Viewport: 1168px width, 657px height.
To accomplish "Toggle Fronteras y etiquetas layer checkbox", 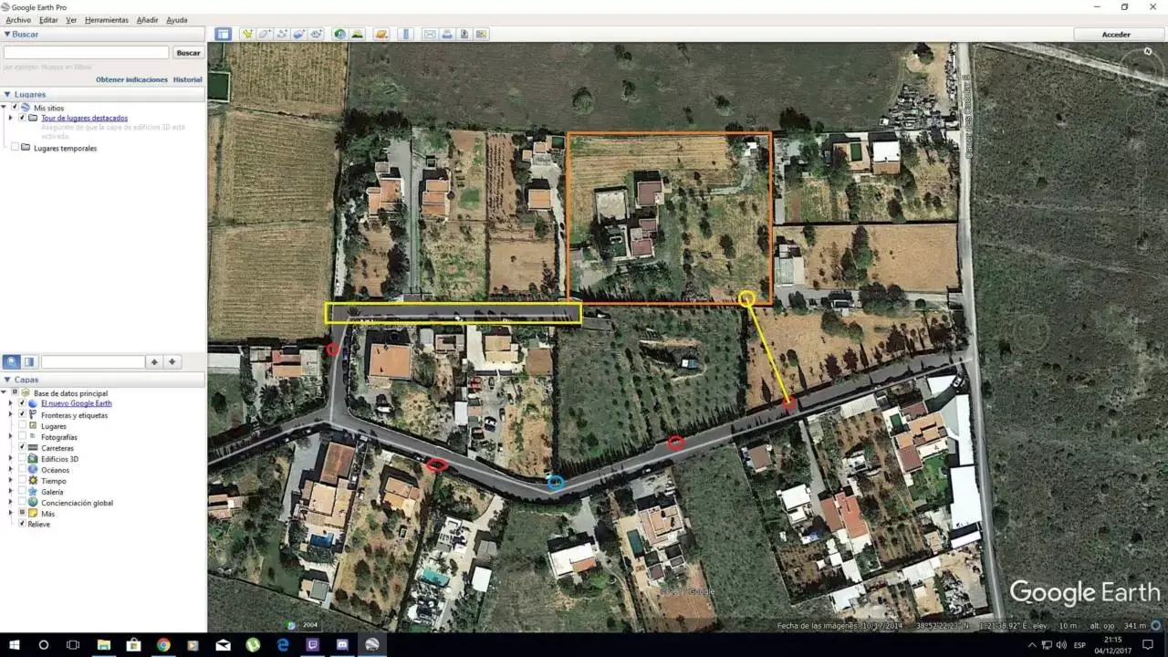I will coord(23,414).
